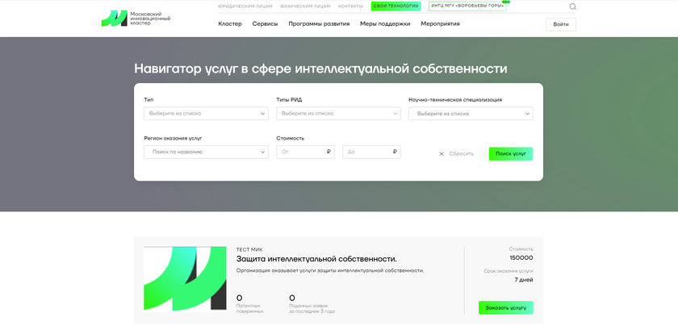The image size is (678, 330).
Task: Select the Мероприятия menu item
Action: pyautogui.click(x=440, y=24)
